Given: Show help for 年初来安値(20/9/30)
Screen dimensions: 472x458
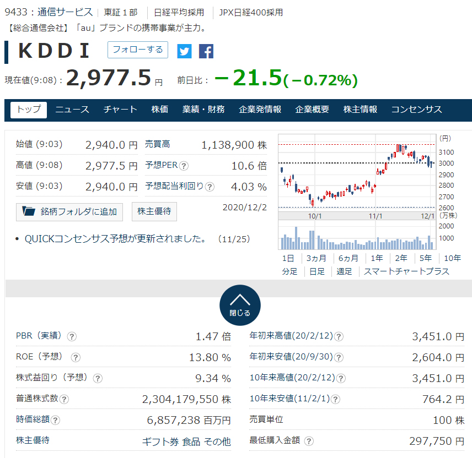Looking at the screenshot, I should tap(339, 357).
